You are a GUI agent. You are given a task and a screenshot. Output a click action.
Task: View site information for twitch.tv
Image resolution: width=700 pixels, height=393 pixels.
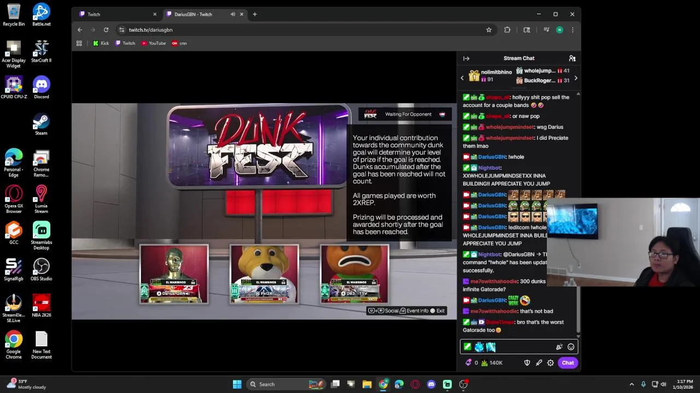121,29
